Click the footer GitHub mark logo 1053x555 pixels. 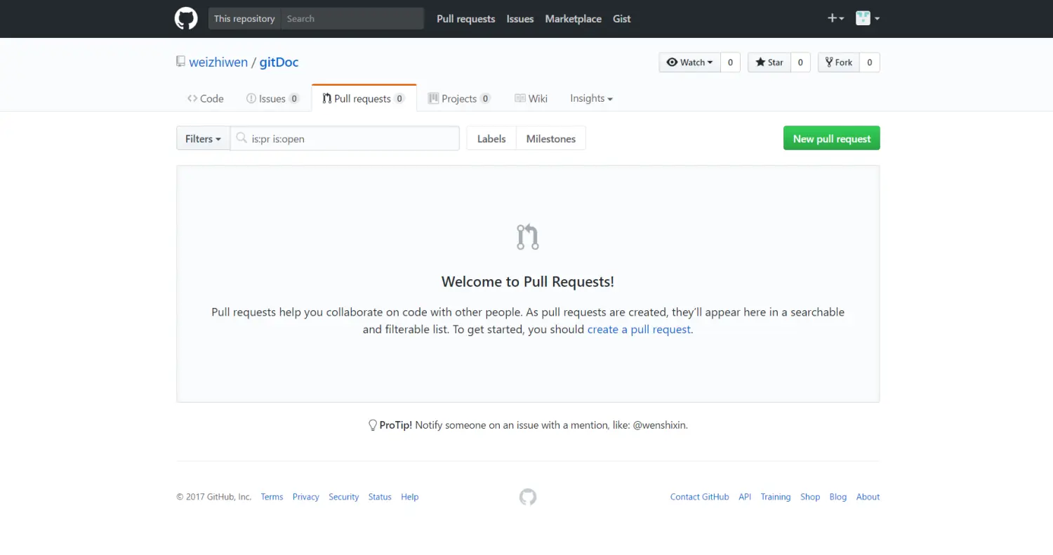coord(528,497)
